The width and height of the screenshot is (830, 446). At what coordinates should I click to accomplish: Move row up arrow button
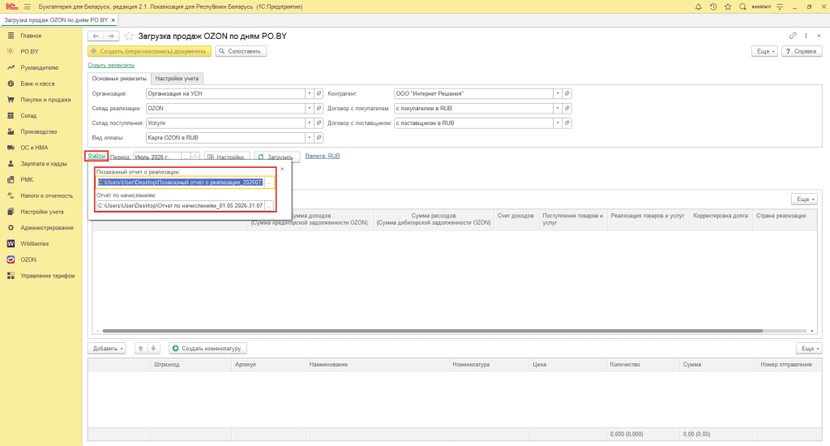coord(140,349)
